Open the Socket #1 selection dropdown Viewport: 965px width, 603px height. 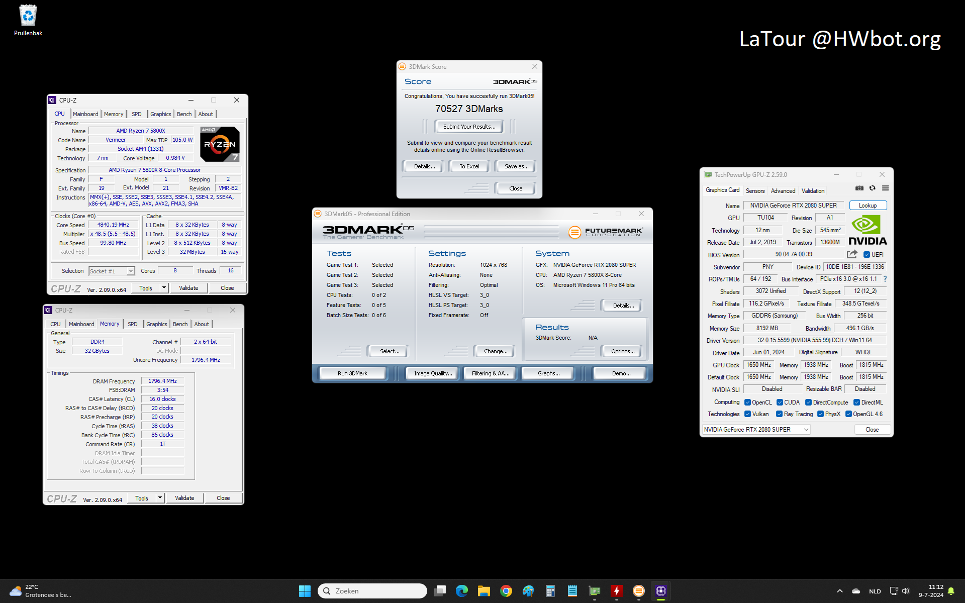[112, 271]
